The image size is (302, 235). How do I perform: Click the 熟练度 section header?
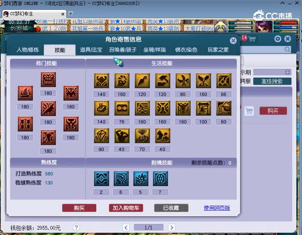pos(49,162)
